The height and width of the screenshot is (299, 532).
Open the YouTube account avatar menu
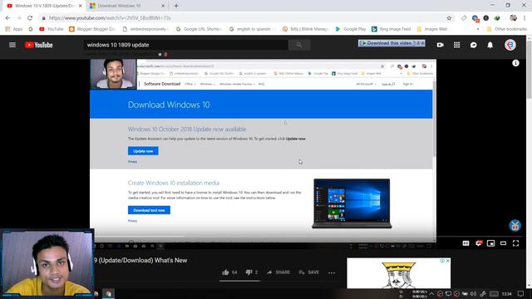click(x=510, y=45)
